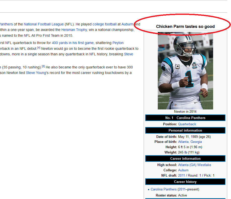Follow the college football link

click(x=104, y=24)
